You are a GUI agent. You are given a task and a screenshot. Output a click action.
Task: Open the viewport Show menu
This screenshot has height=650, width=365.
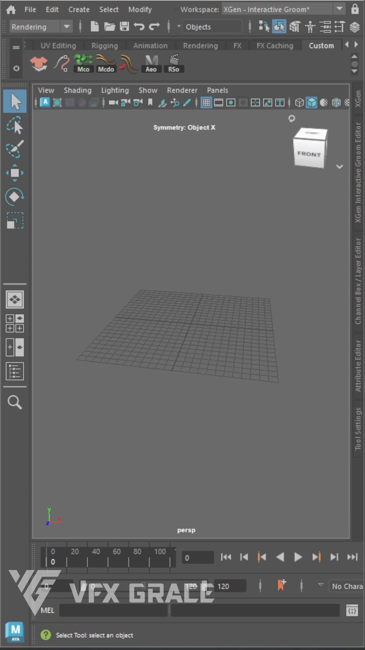[148, 90]
